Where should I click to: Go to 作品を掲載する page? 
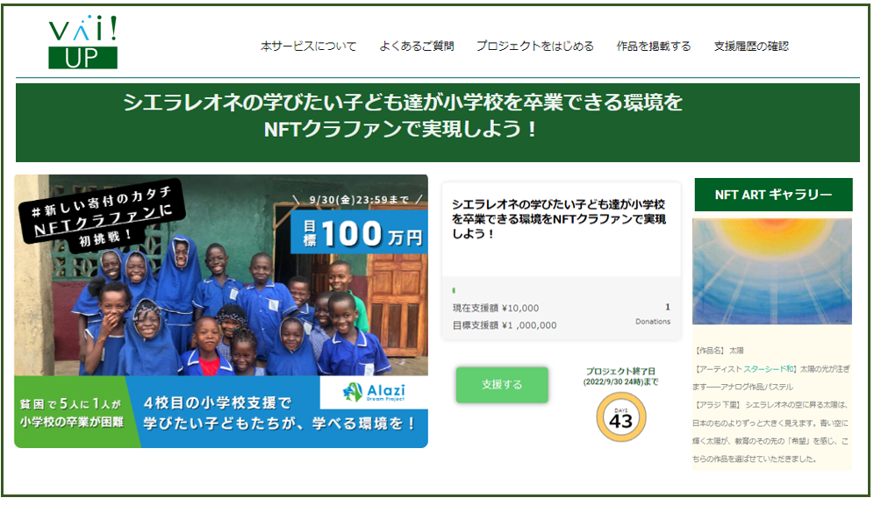point(653,46)
